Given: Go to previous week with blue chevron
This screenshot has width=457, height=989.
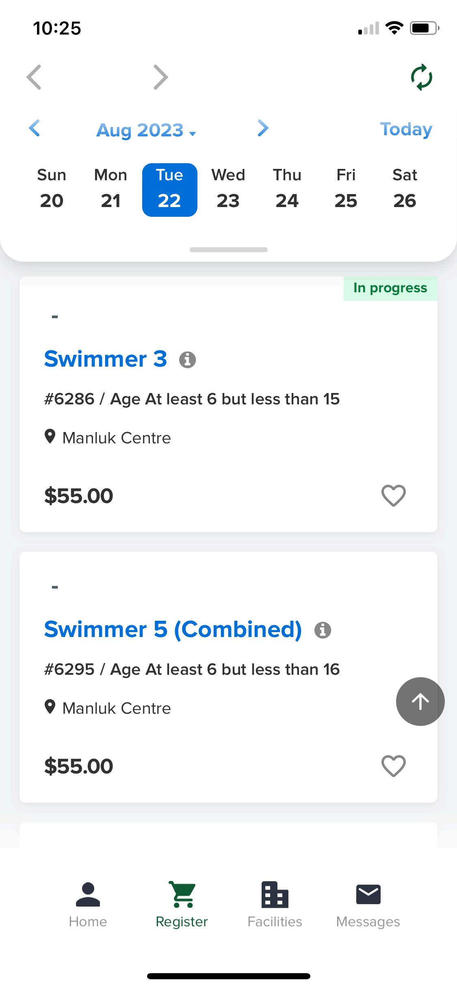Looking at the screenshot, I should point(35,128).
